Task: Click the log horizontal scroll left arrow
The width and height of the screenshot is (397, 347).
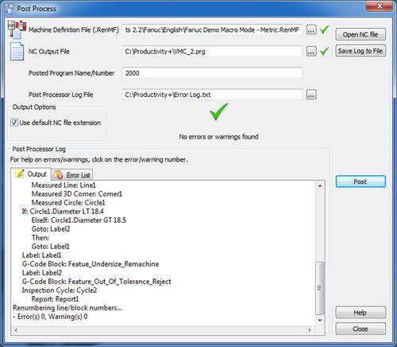Action: [x=16, y=330]
